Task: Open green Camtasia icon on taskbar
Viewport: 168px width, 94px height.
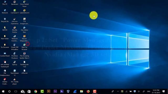Action: pyautogui.click(x=42, y=91)
